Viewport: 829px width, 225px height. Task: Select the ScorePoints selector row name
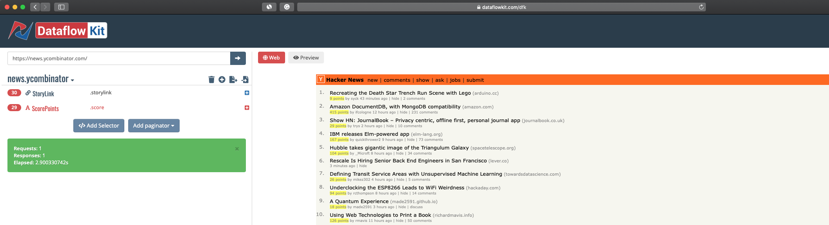pos(45,108)
